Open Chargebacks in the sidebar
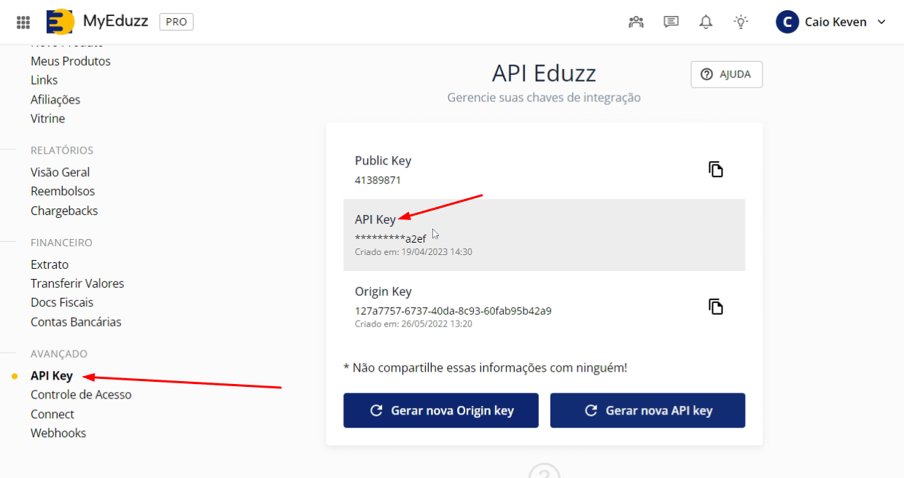The height and width of the screenshot is (478, 904). pos(64,211)
